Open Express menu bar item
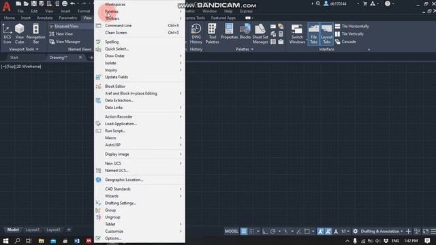Image resolution: width=436 pixels, height=245 pixels. click(246, 11)
